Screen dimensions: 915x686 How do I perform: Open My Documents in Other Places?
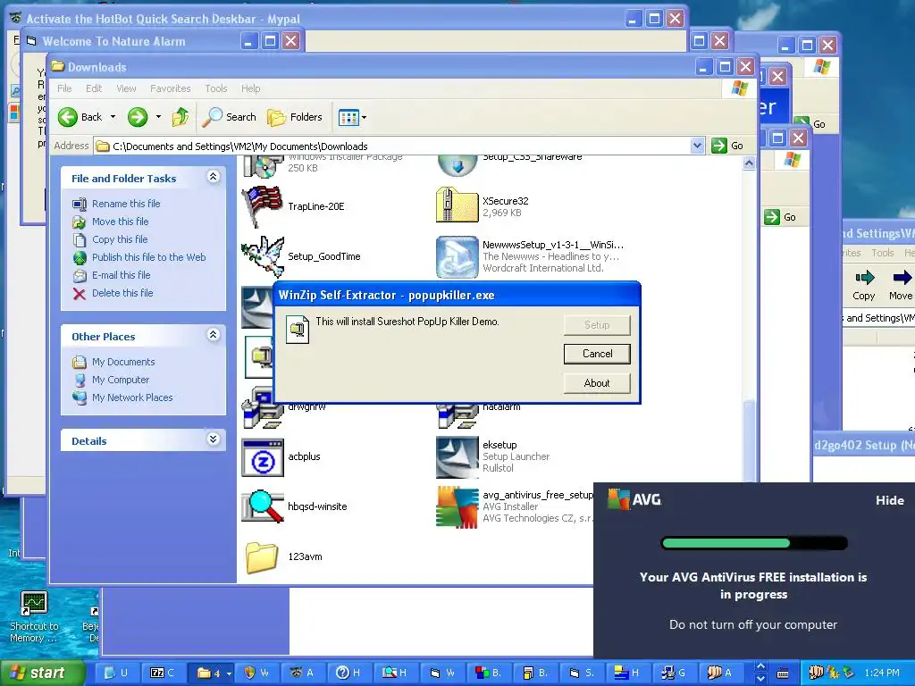click(x=123, y=363)
